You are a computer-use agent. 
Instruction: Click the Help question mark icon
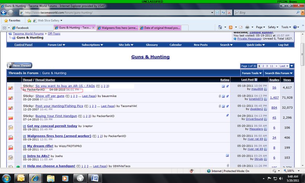295,27
